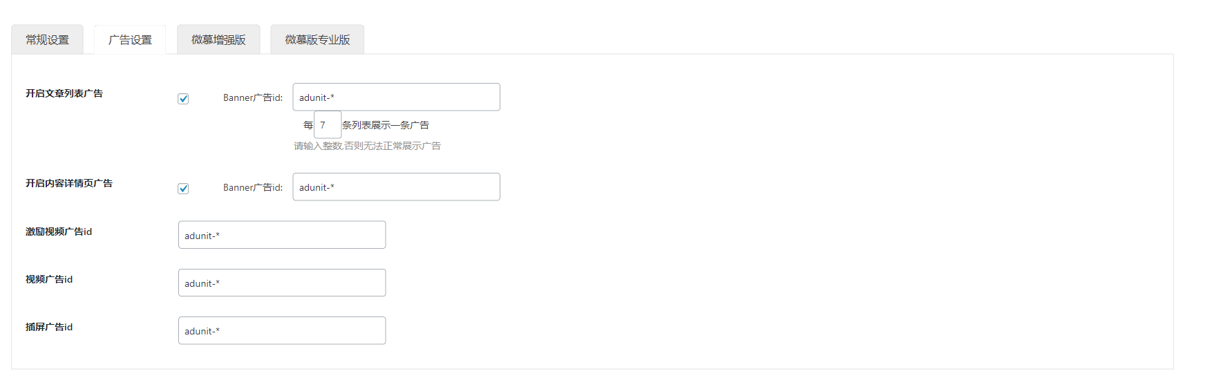Image resolution: width=1206 pixels, height=378 pixels.
Task: Uncheck the 开启文章列表广告 checkbox
Action: pyautogui.click(x=183, y=99)
